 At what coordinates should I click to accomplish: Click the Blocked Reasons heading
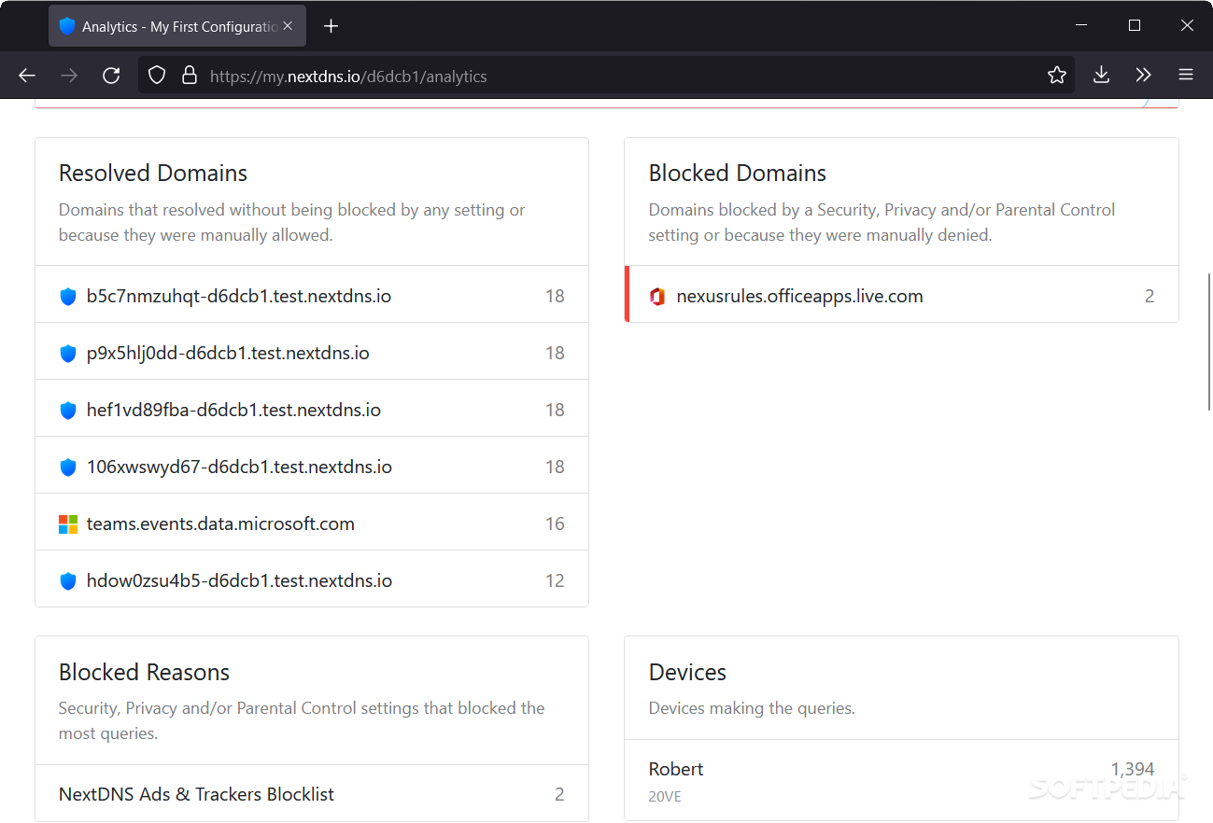pyautogui.click(x=144, y=672)
